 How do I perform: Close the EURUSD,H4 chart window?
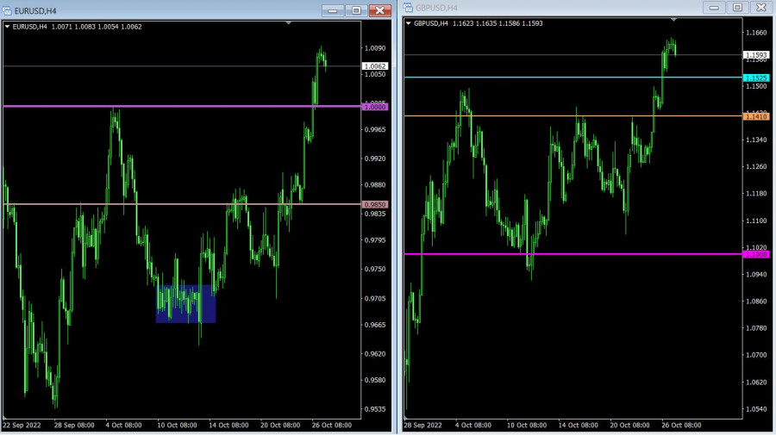click(379, 10)
